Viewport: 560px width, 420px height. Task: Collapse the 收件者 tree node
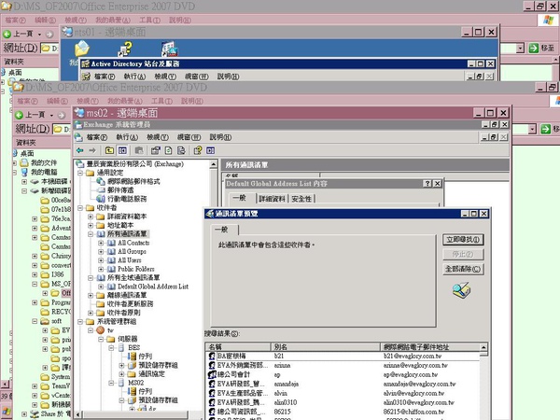(x=80, y=208)
